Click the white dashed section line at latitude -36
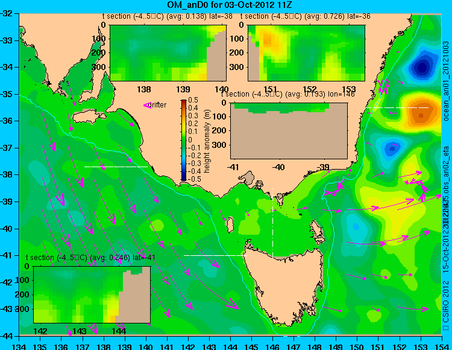This screenshot has height=350, width=452. pyautogui.click(x=397, y=107)
